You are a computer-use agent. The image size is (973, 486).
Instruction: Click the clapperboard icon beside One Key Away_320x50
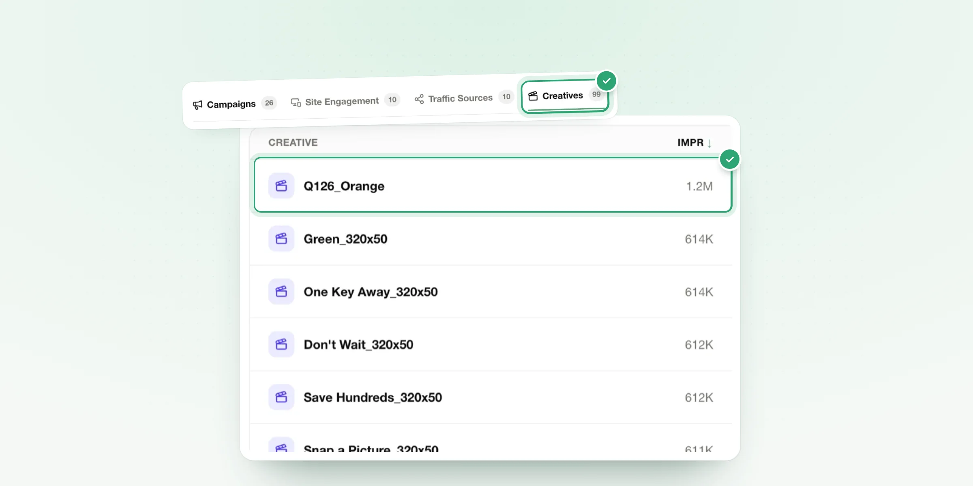pos(281,292)
